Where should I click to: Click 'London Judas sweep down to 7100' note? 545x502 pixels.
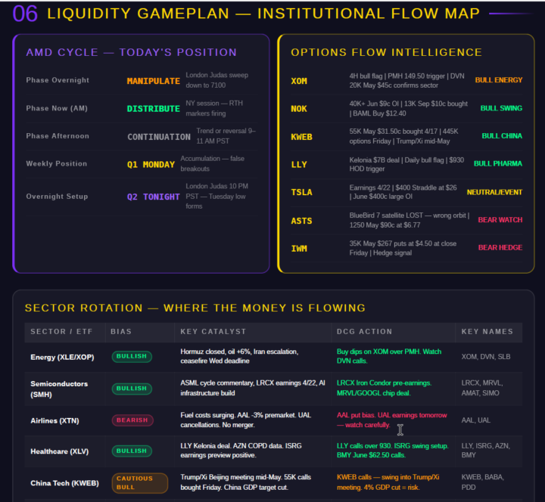(x=217, y=80)
